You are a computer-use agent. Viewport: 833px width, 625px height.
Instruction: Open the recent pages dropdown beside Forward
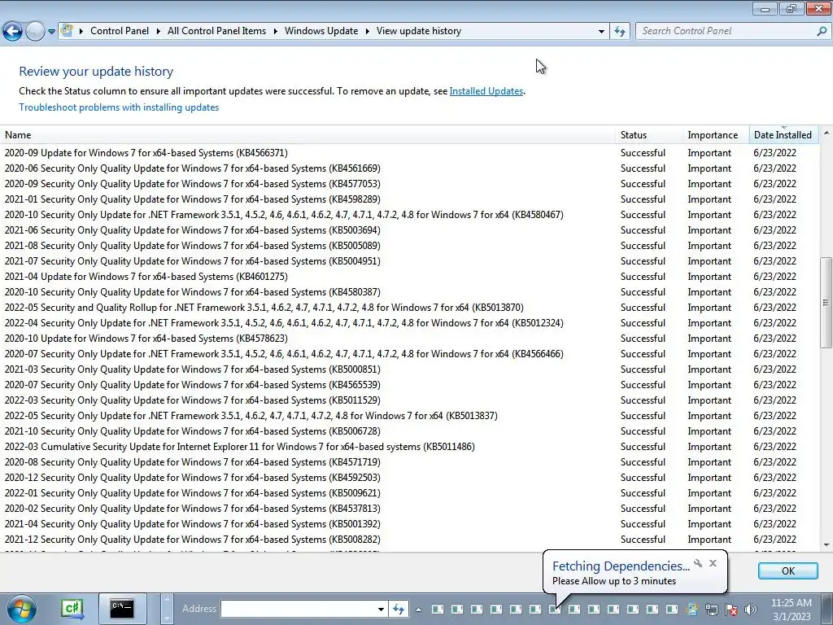51,32
